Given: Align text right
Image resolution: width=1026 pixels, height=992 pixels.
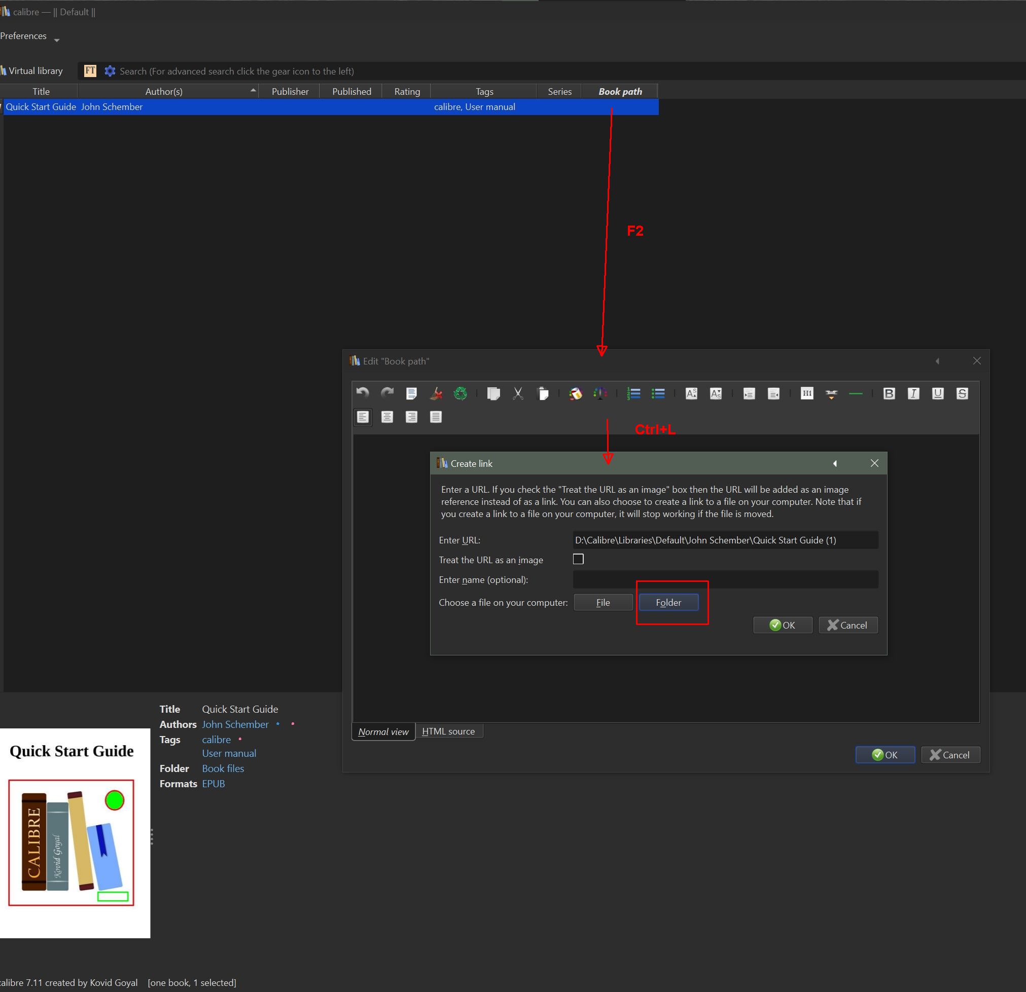Looking at the screenshot, I should (411, 417).
